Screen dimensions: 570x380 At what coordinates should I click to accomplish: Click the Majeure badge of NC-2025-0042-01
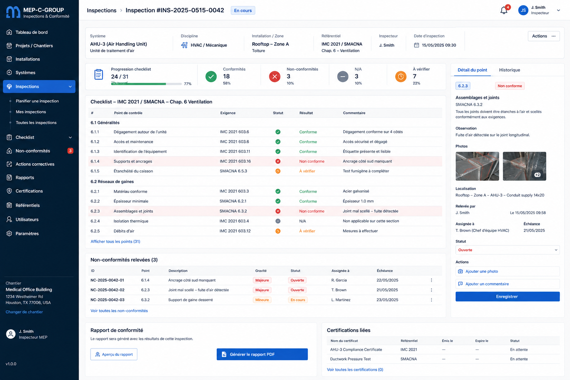pyautogui.click(x=262, y=280)
